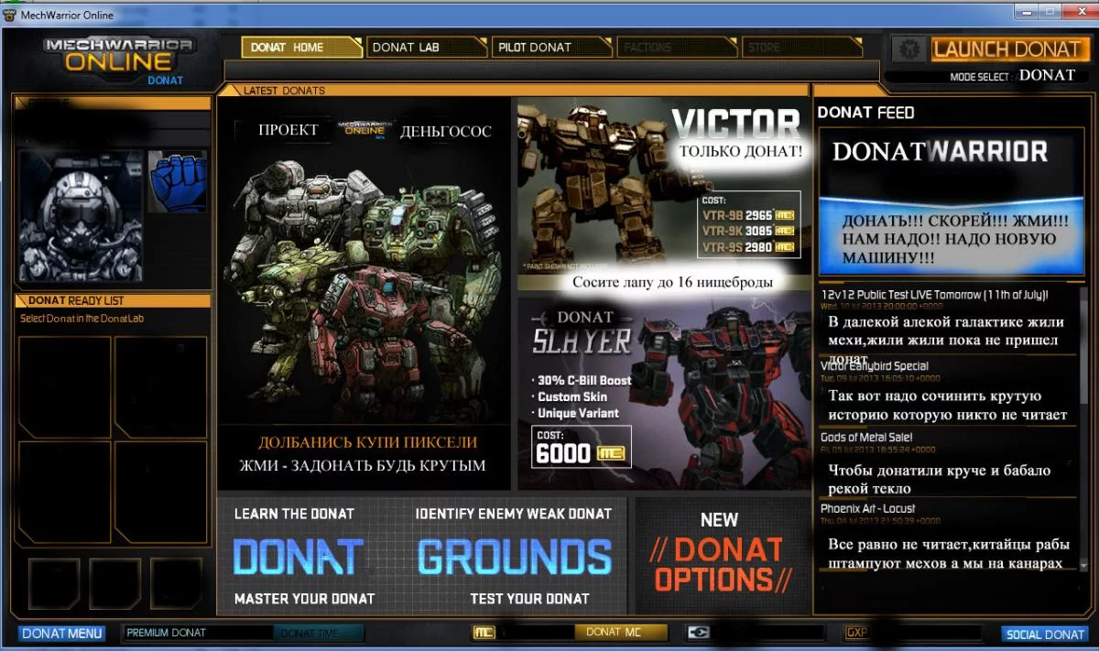Click the 'ДЕНЬГОСОС' label
Screen dimensions: 1099x651
[446, 132]
